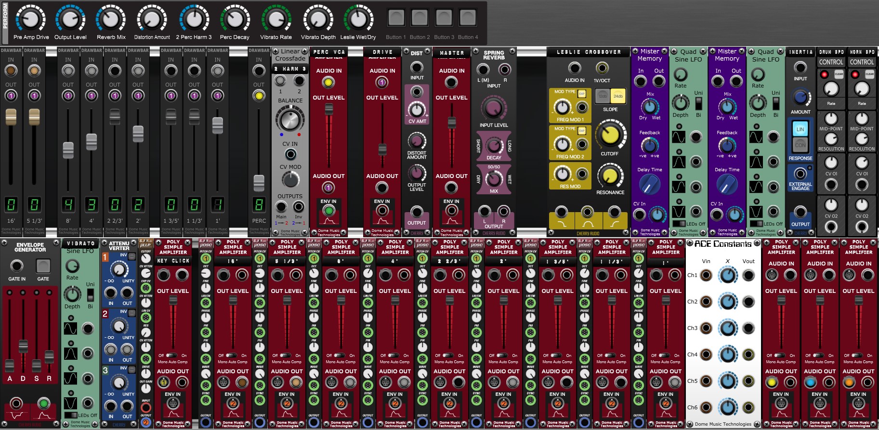Click Button 4 in the Perform panel
Screen dimensions: 879x430
[467, 19]
